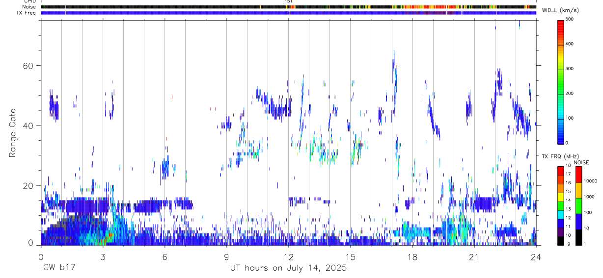The image size is (603, 278).
Task: Click the red top segment of NOISE colorbar
Action: click(x=578, y=175)
